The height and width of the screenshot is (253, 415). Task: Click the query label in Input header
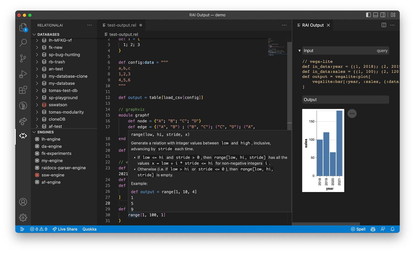point(382,51)
